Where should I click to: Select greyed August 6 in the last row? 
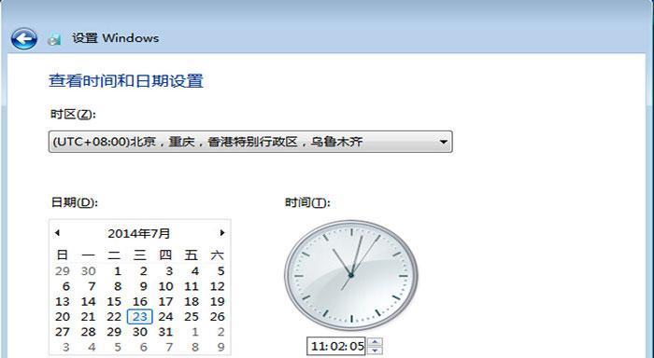tap(144, 347)
